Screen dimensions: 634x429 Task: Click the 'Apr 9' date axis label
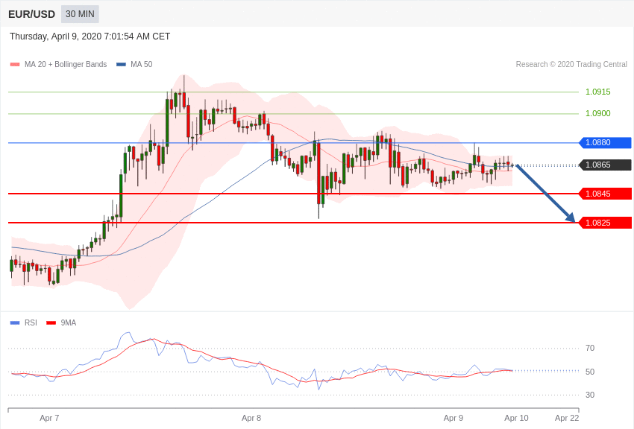click(x=453, y=418)
